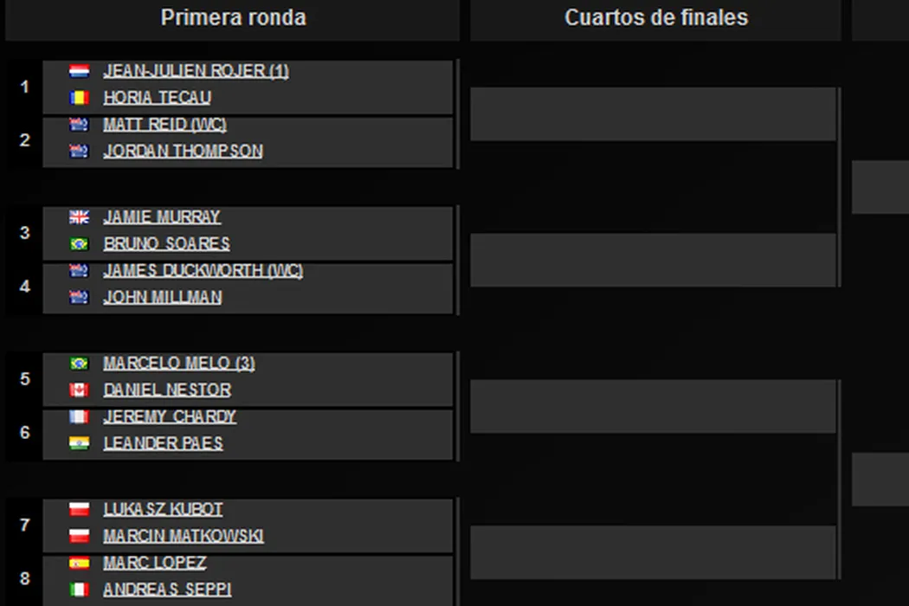Click the Cuartos de finales column header
This screenshot has height=606, width=909.
(655, 18)
